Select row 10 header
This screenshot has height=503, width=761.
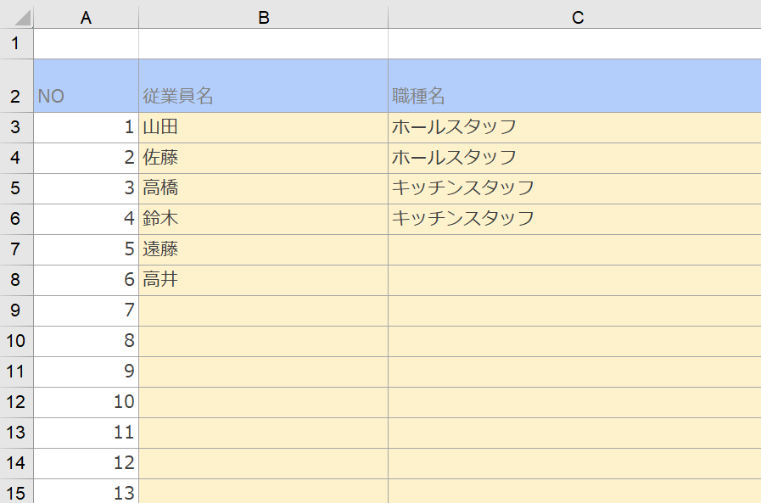pos(16,342)
